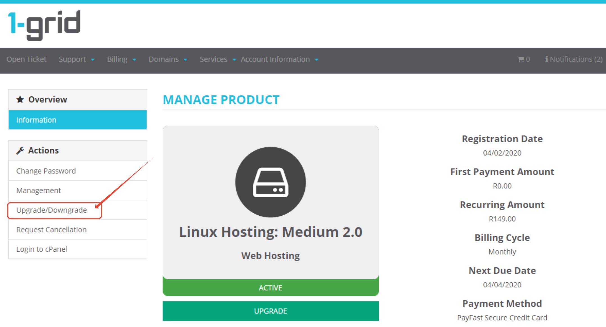606x327 pixels.
Task: Click Request Cancellation link
Action: pos(51,230)
